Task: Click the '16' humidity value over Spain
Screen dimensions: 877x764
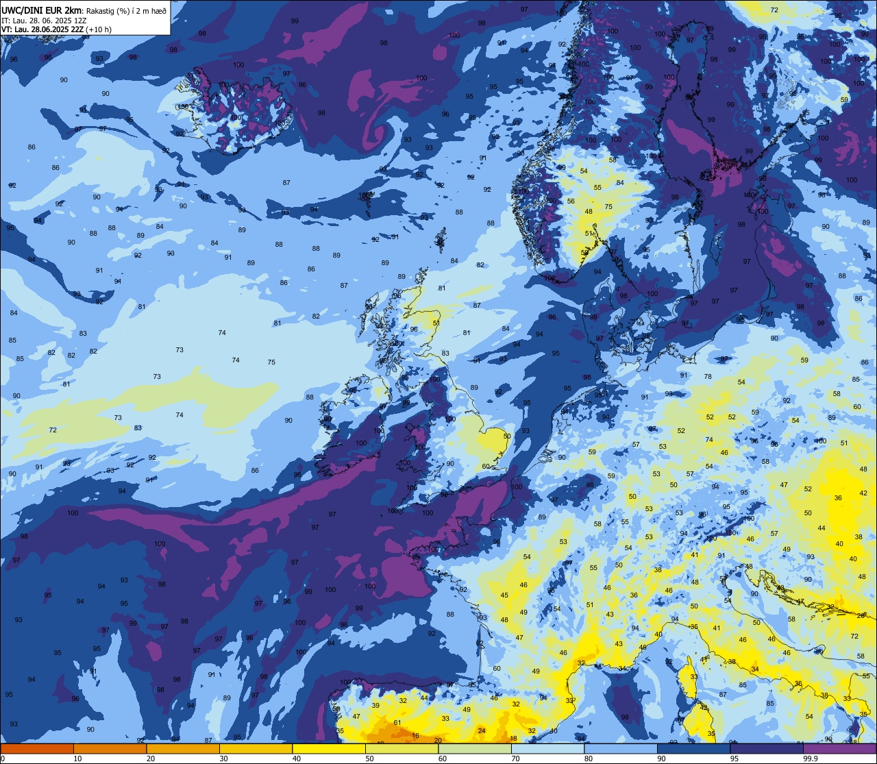Action: (415, 735)
